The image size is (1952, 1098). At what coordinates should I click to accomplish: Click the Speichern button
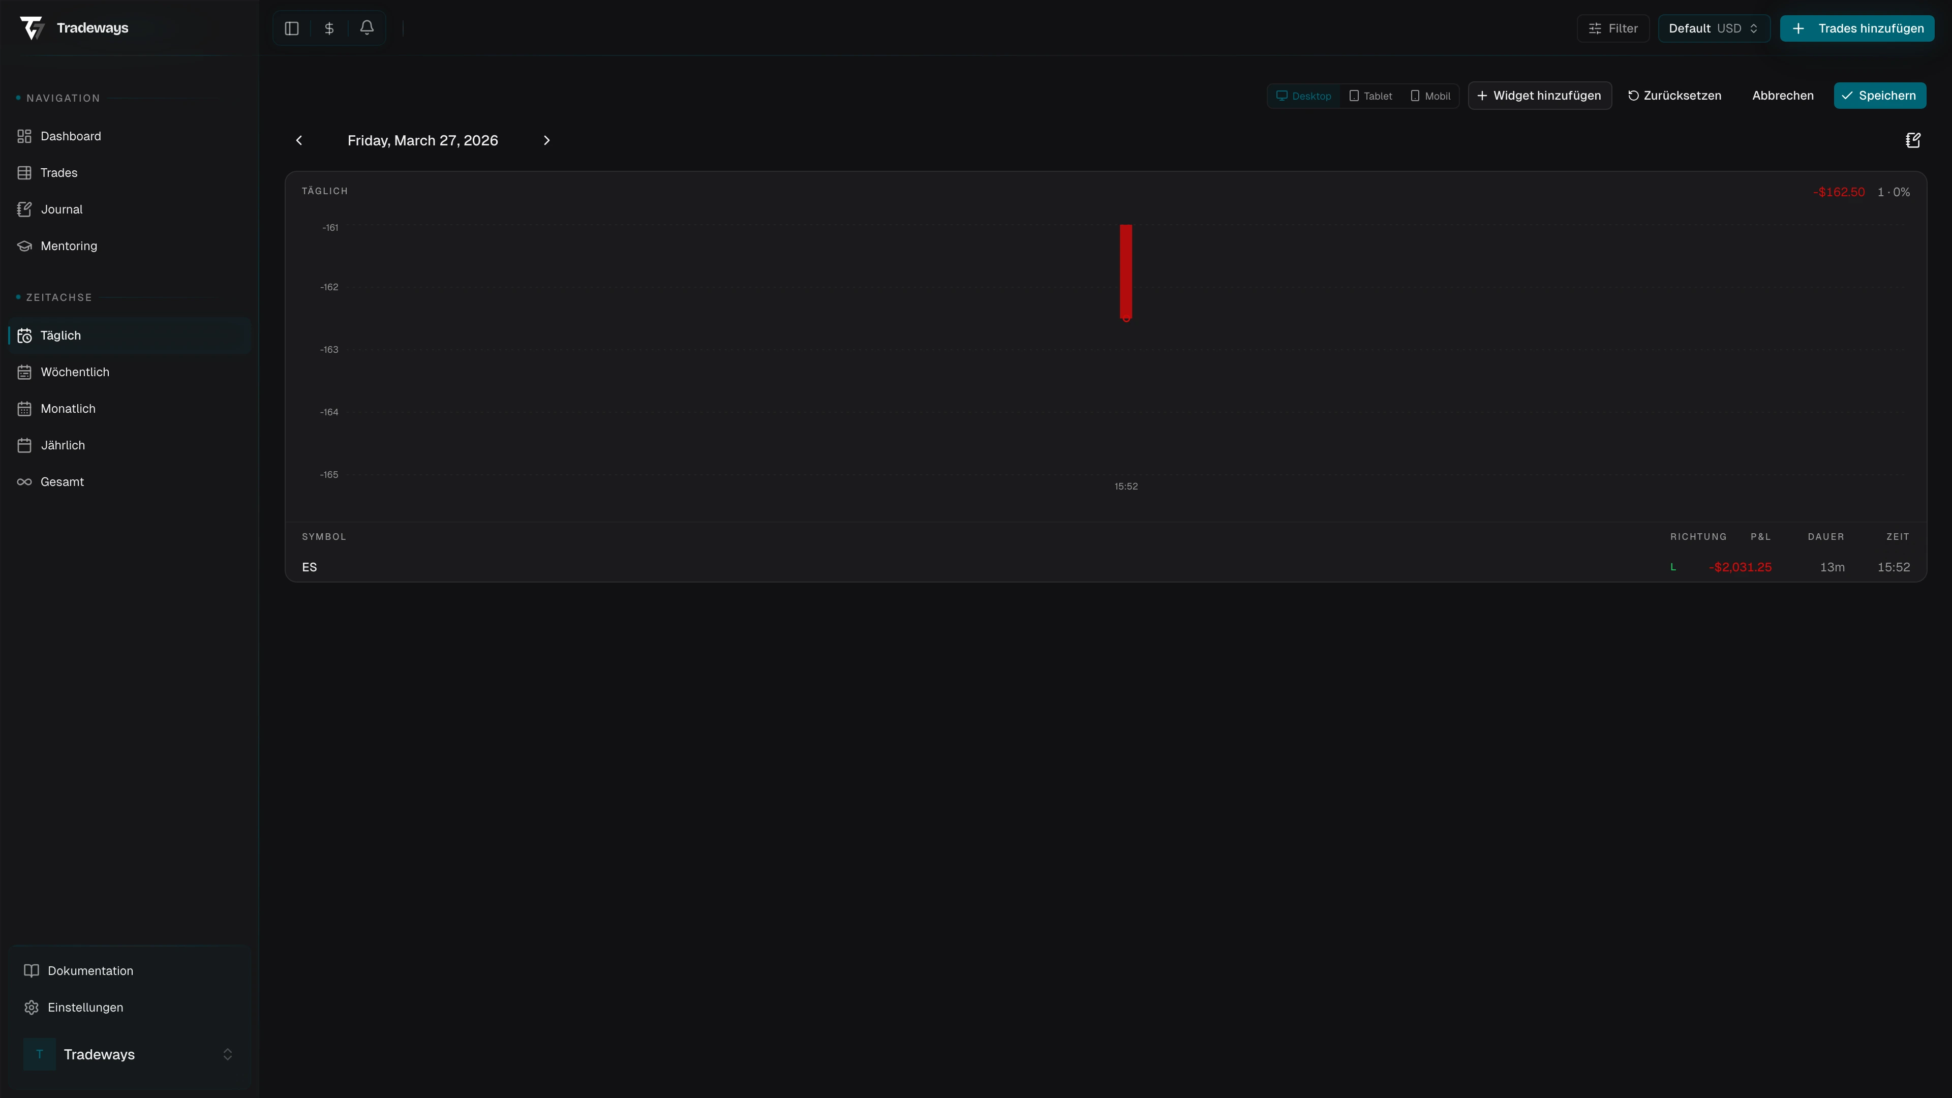1879,96
